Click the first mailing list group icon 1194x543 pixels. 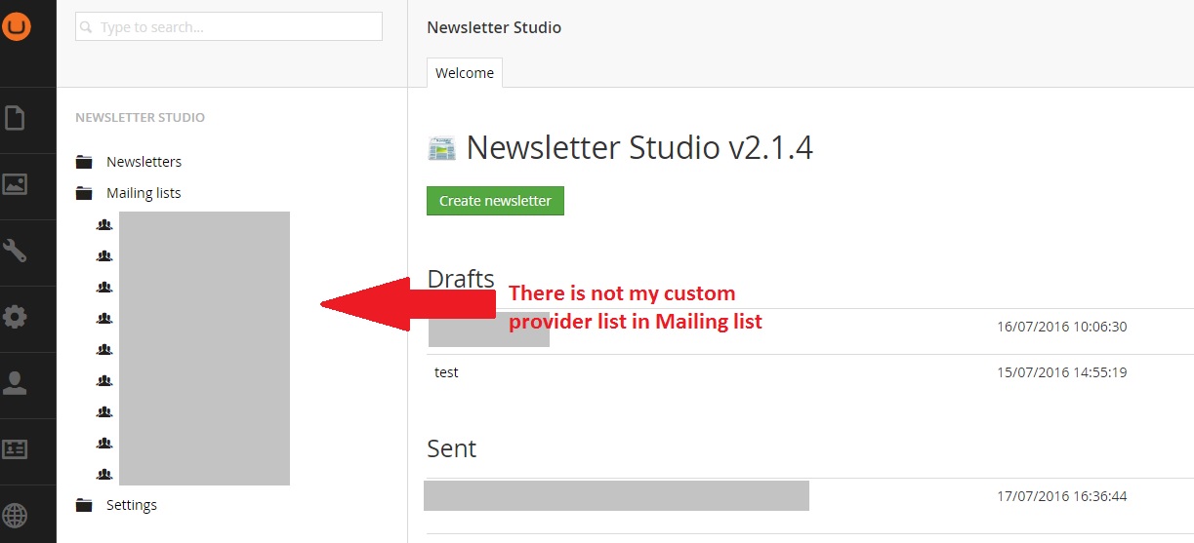click(104, 225)
